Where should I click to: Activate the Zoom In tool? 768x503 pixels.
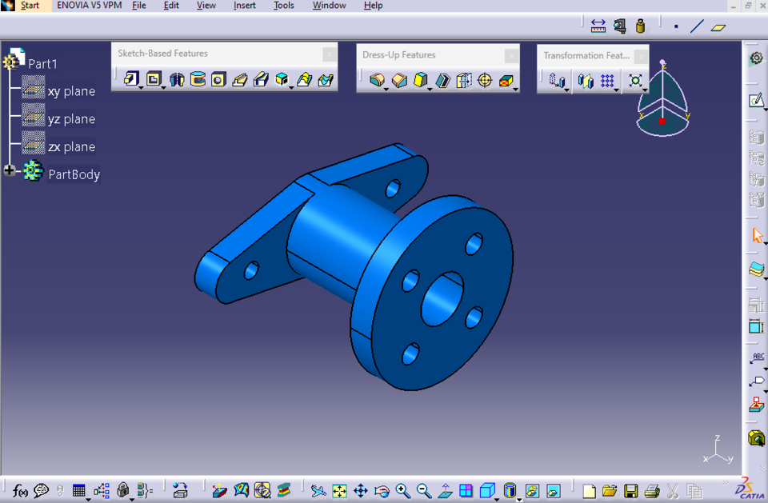coord(401,489)
